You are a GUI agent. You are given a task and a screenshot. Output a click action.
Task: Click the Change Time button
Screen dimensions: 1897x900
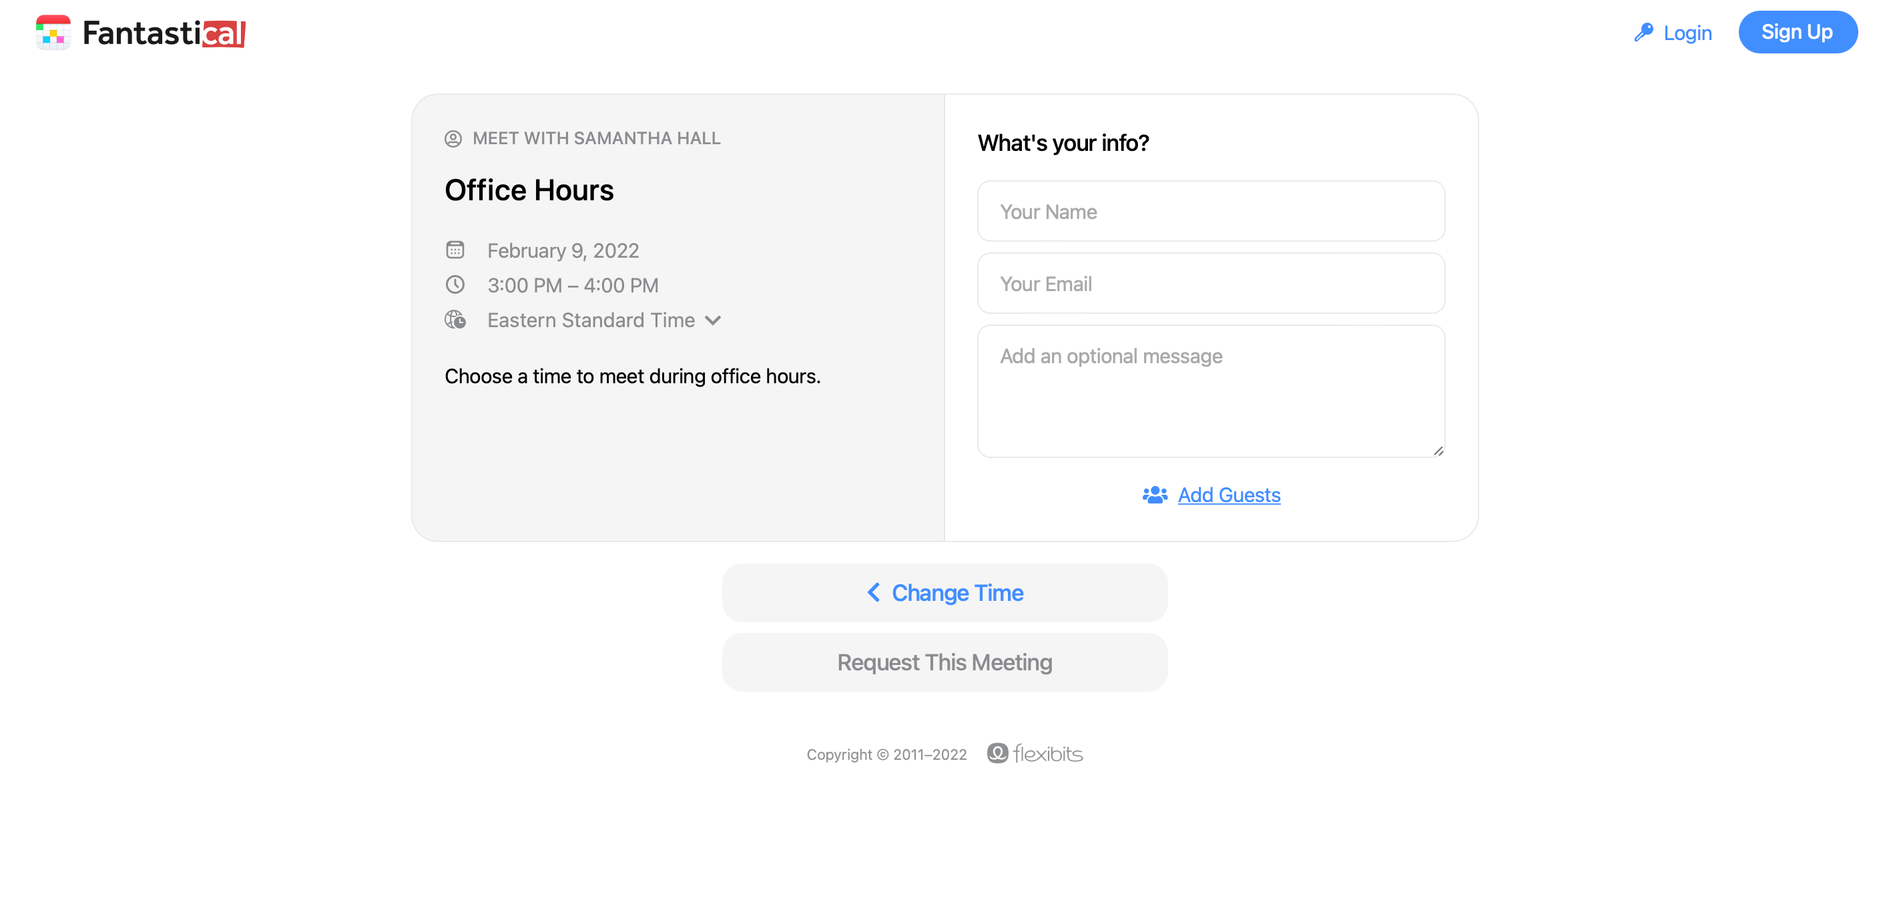(944, 593)
